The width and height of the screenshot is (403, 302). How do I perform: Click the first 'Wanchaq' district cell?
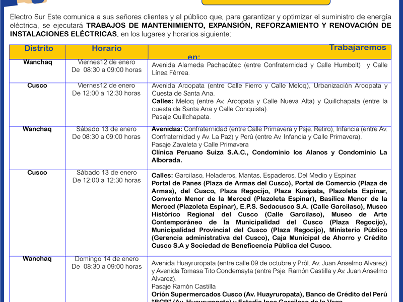tap(37, 62)
